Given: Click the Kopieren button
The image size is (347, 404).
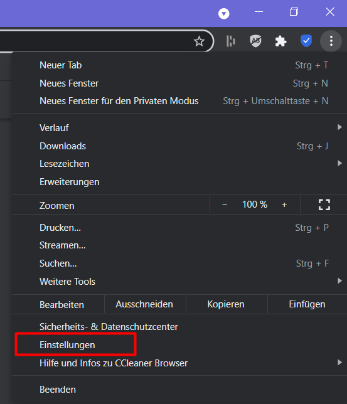Looking at the screenshot, I should 226,304.
